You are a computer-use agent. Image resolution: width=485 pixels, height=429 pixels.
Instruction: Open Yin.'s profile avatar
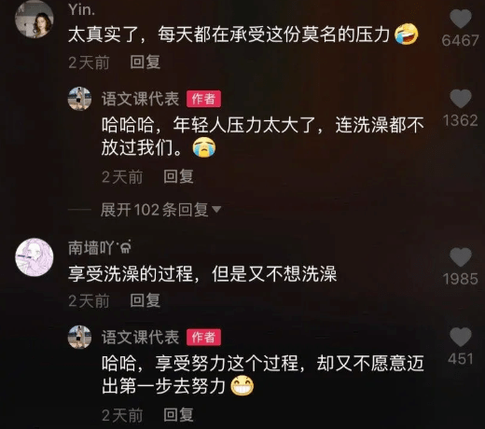(35, 20)
